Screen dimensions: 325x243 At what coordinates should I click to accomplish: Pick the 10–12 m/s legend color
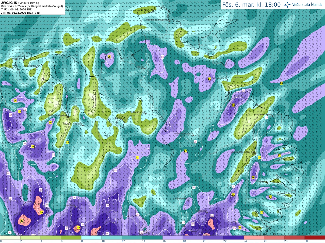(112, 238)
